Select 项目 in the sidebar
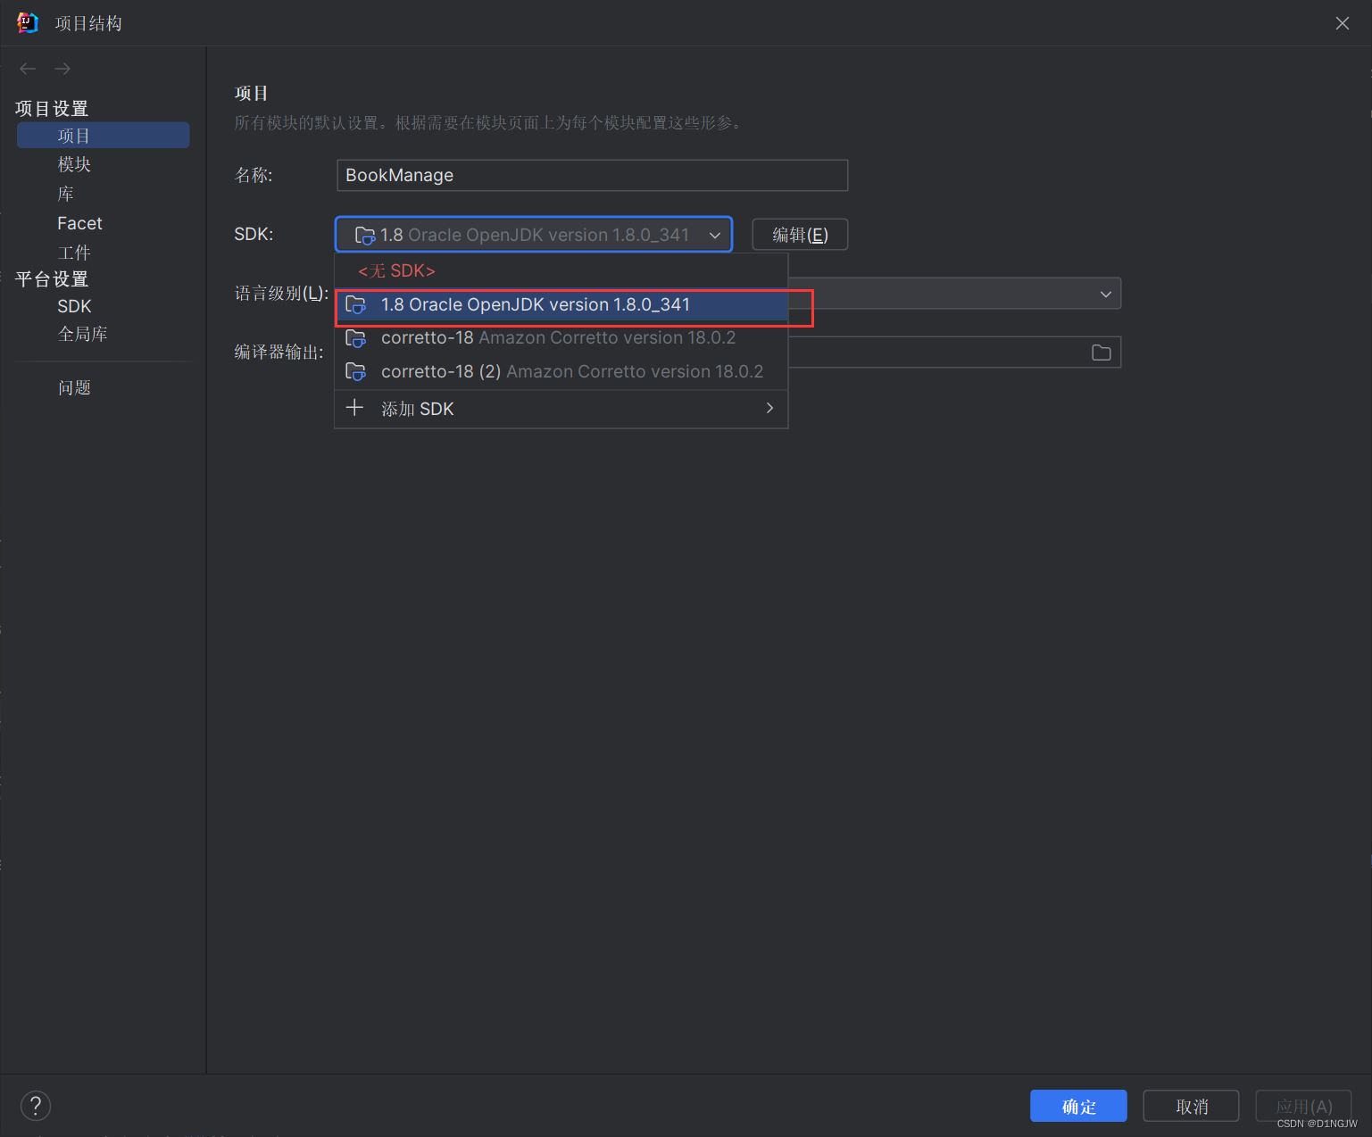The height and width of the screenshot is (1137, 1372). click(x=103, y=136)
